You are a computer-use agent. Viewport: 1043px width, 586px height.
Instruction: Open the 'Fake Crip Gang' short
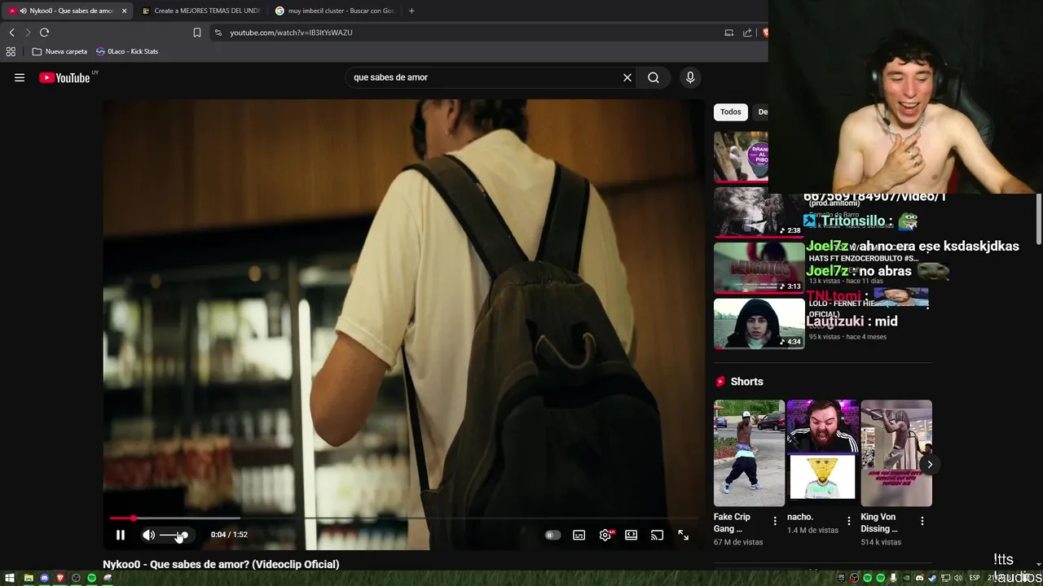pyautogui.click(x=749, y=453)
